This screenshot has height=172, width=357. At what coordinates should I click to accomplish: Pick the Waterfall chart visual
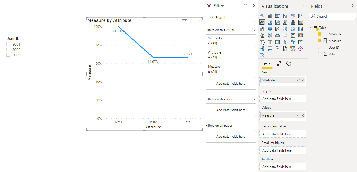262,29
